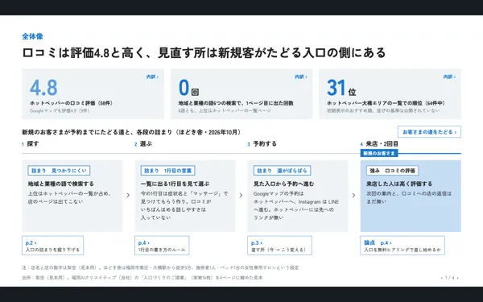Select step 4 来店・2回目 label
Viewport: 483px width, 302px height.
point(379,144)
